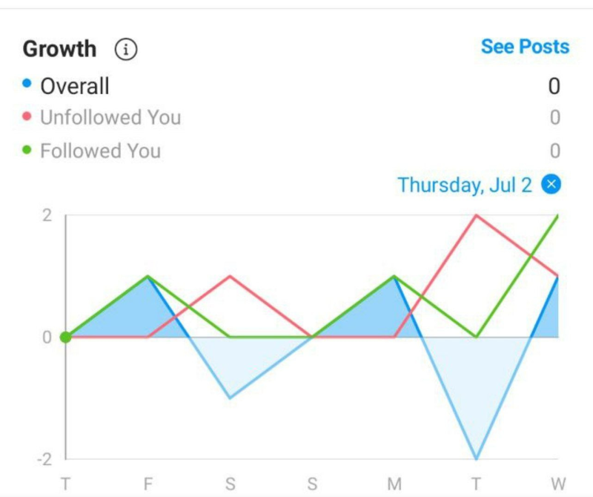
Task: Select the F day on the x-axis
Action: point(148,484)
